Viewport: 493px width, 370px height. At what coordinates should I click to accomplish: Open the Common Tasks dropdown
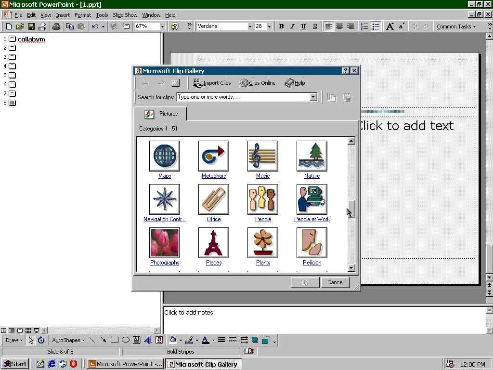click(x=456, y=27)
